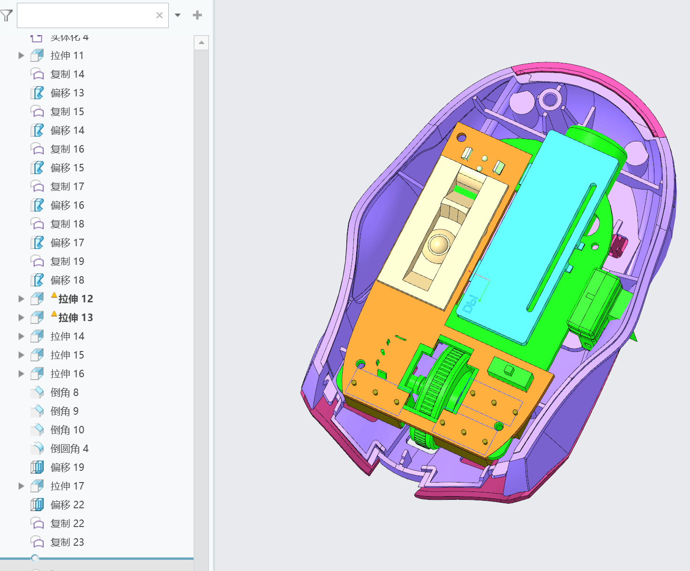
Task: Open the search options dropdown arrow
Action: (x=178, y=15)
